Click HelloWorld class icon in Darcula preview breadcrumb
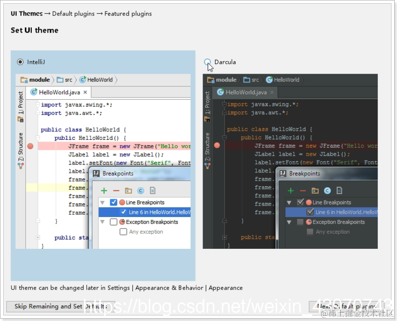 (x=269, y=80)
